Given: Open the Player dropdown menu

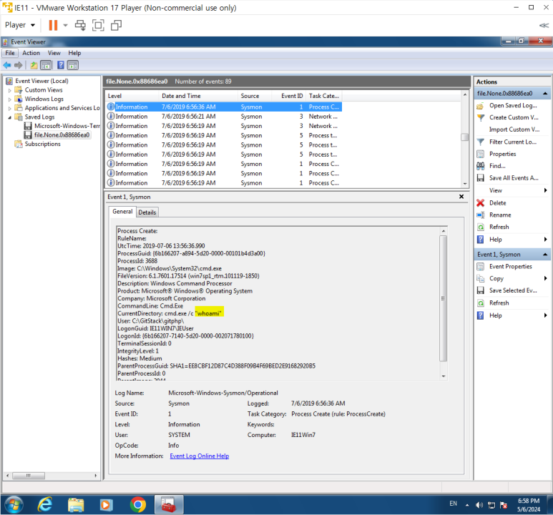Looking at the screenshot, I should pyautogui.click(x=20, y=25).
